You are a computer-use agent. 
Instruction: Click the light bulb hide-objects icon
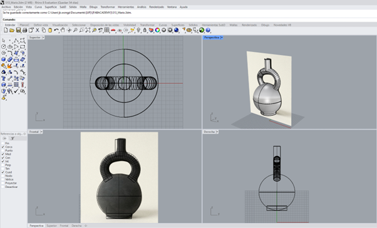click(x=138, y=30)
